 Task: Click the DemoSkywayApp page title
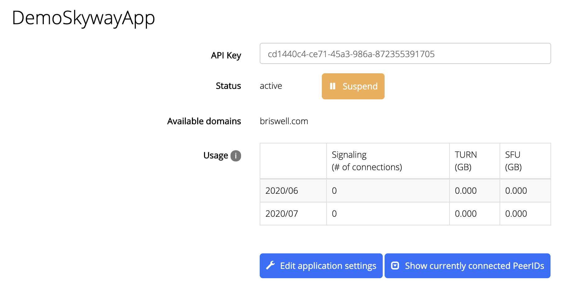click(83, 18)
